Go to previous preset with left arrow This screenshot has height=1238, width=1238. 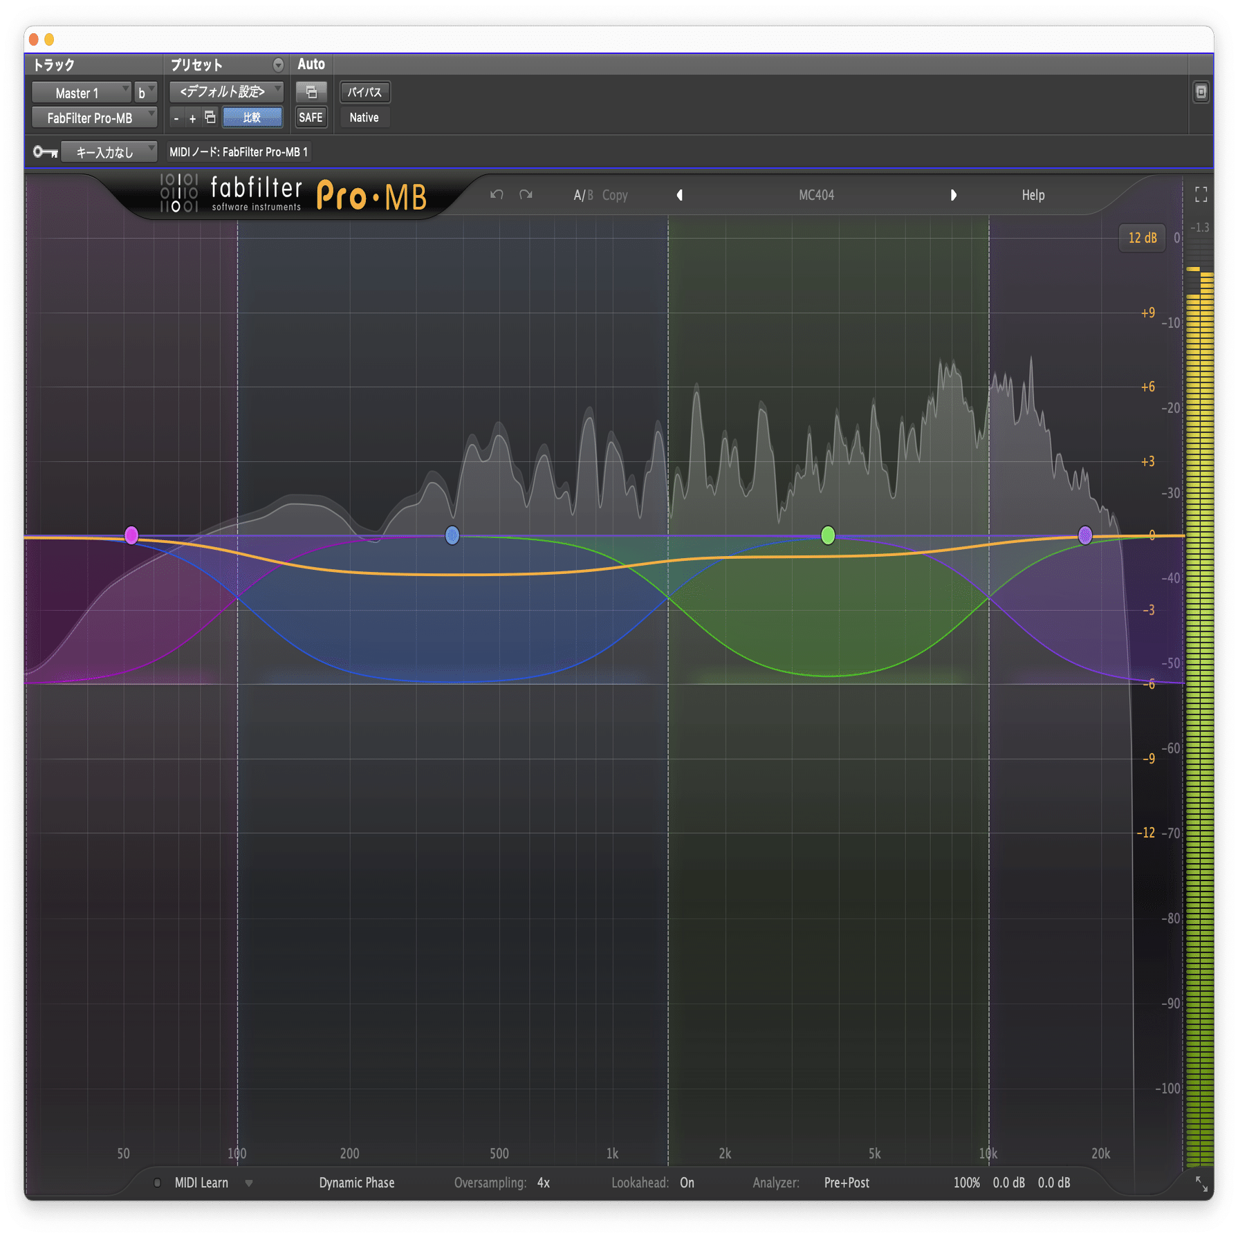[680, 195]
